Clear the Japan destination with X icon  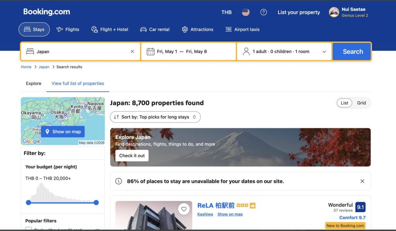(132, 52)
